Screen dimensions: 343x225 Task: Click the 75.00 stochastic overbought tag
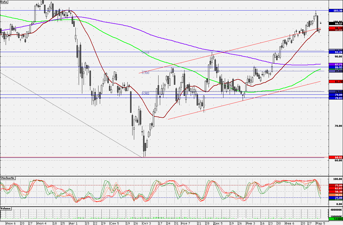click(x=336, y=185)
